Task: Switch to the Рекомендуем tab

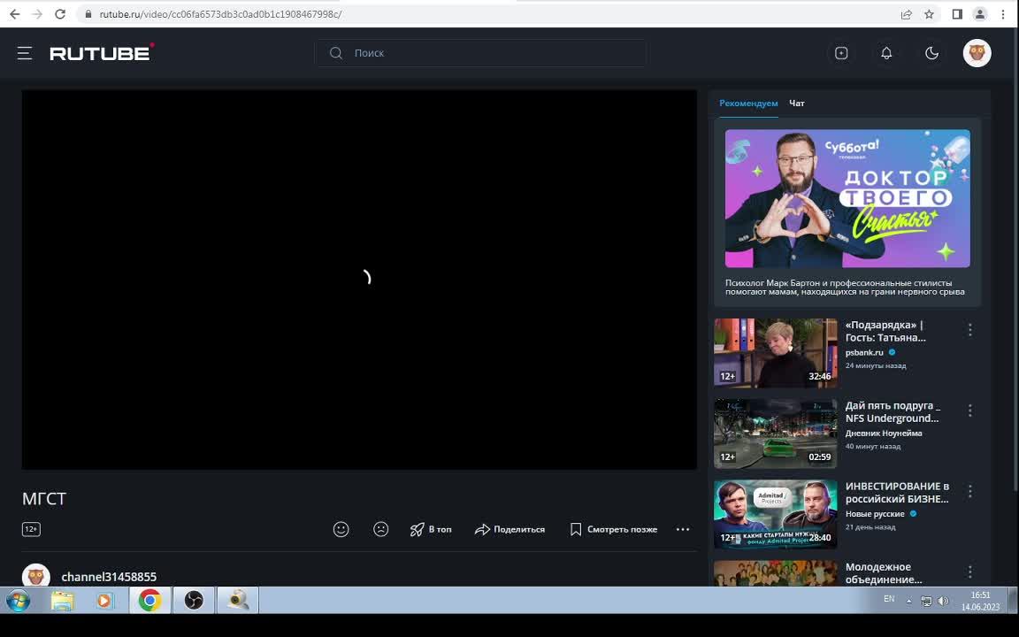Action: tap(748, 104)
